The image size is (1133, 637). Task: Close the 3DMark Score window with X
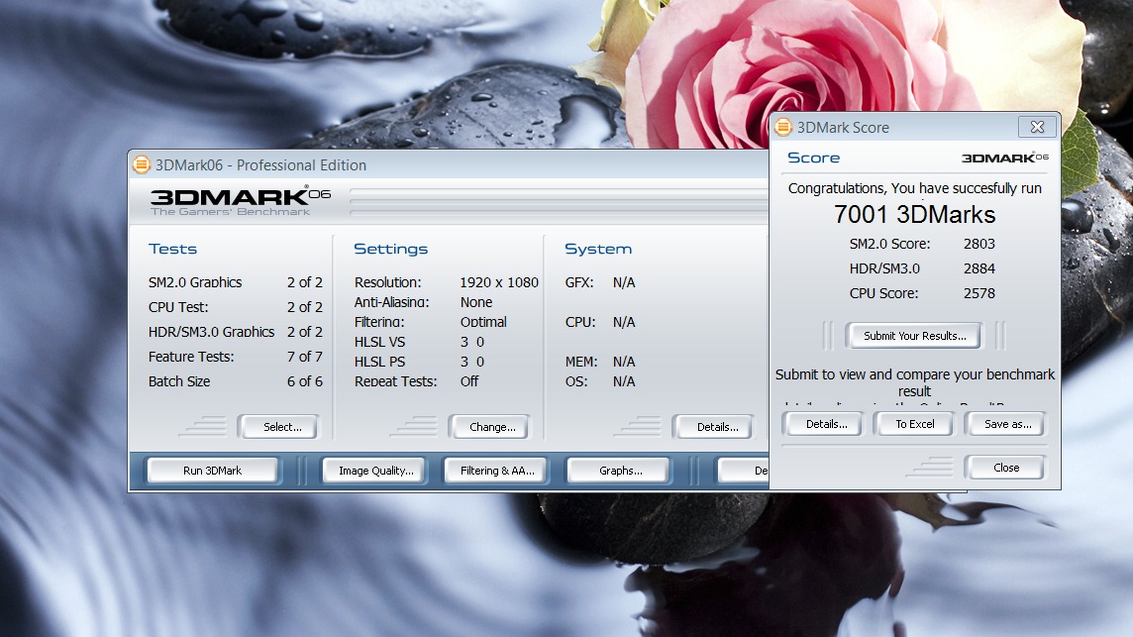coord(1037,127)
